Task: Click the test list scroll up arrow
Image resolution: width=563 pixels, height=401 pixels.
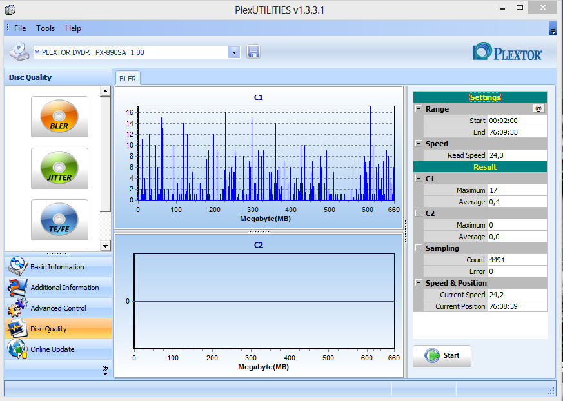Action: [x=105, y=91]
